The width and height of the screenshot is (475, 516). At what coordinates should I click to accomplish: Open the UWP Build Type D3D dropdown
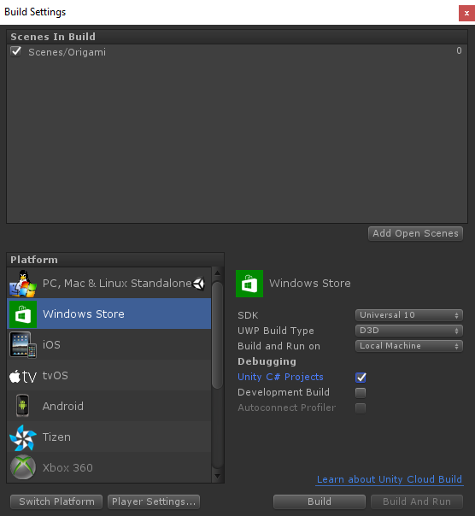tap(409, 331)
